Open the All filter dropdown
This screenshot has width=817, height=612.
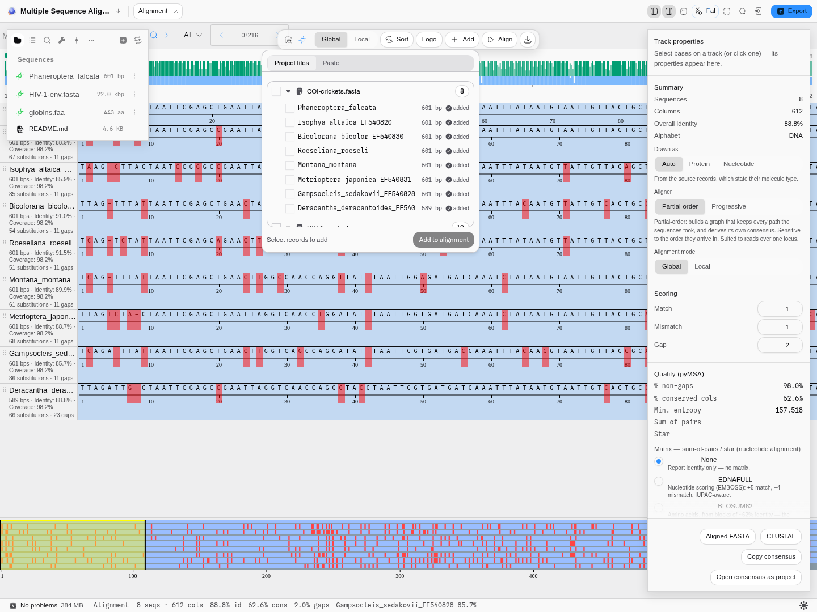[x=193, y=35]
